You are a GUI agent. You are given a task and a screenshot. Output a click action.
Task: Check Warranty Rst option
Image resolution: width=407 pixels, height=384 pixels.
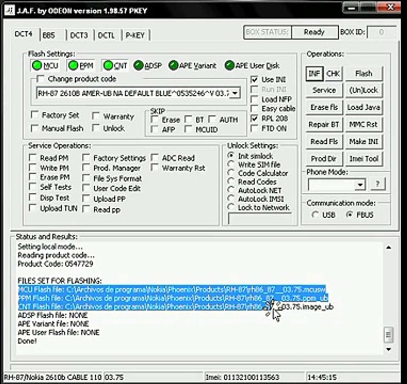point(155,168)
